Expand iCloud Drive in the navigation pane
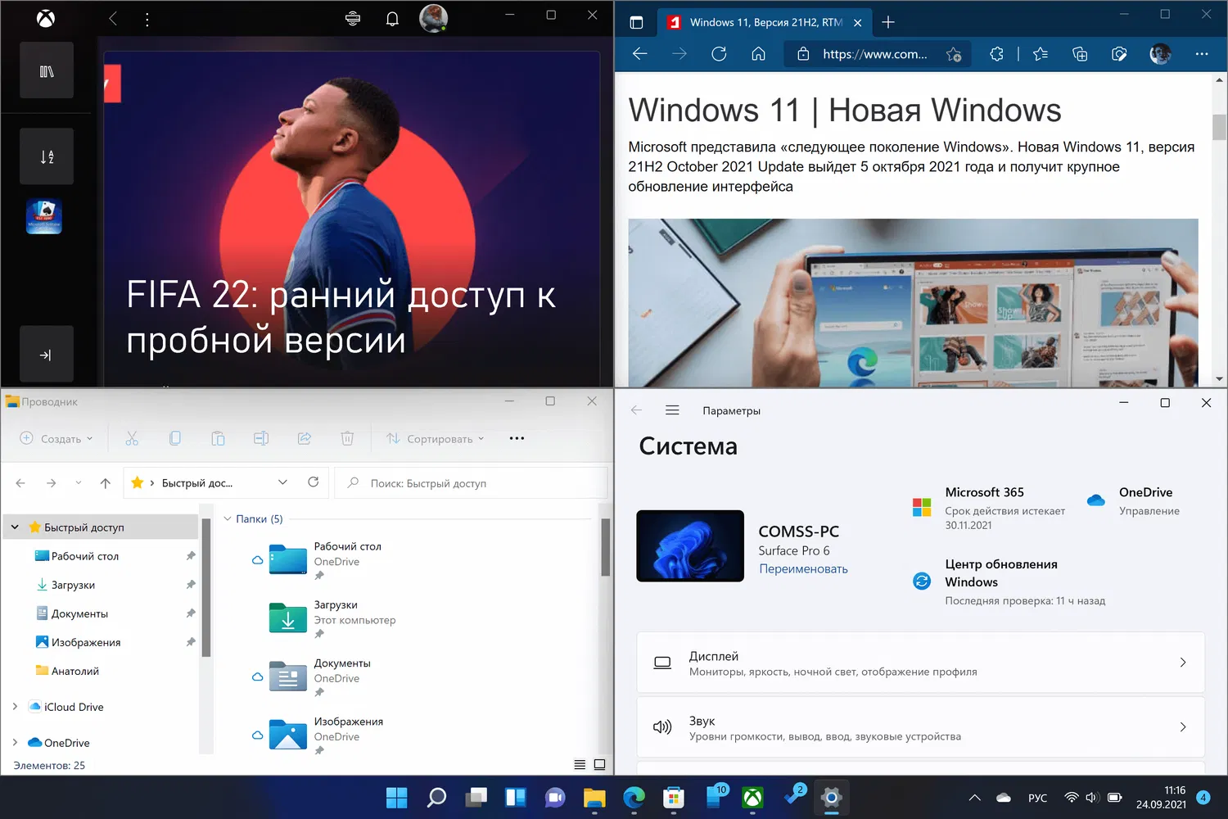 click(15, 707)
